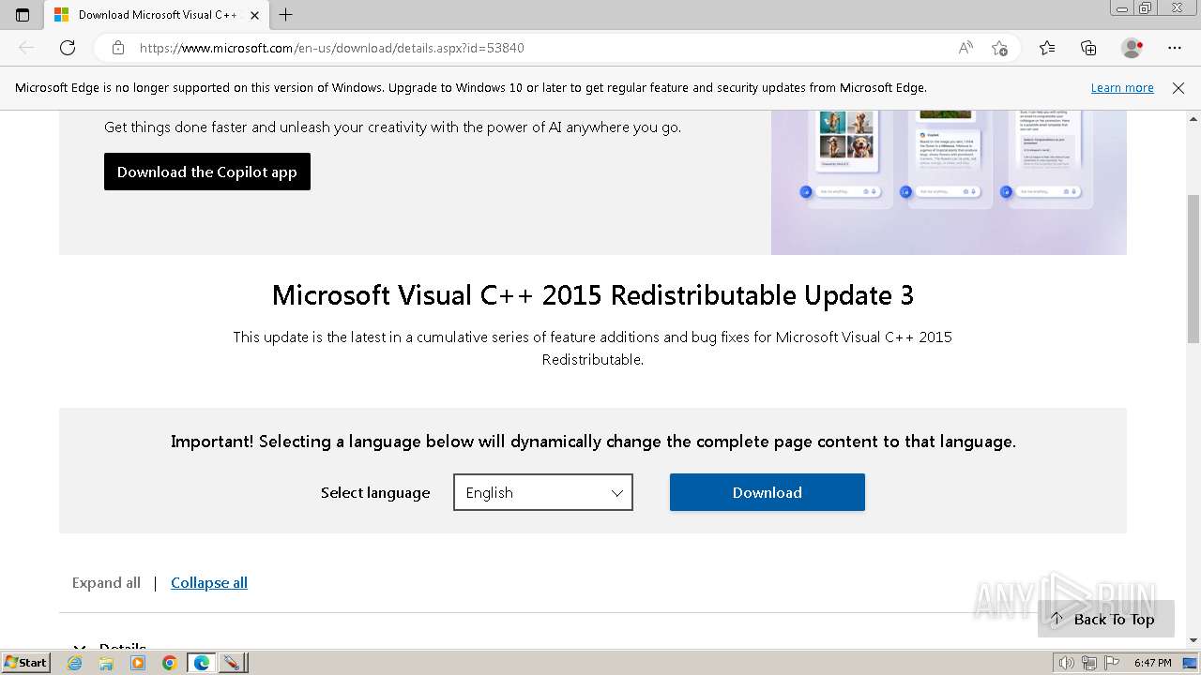Click the volume speaker tray icon

pyautogui.click(x=1066, y=663)
